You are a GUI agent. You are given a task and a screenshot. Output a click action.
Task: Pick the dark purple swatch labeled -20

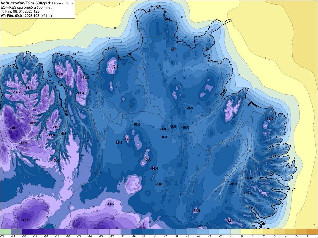(x=27, y=232)
